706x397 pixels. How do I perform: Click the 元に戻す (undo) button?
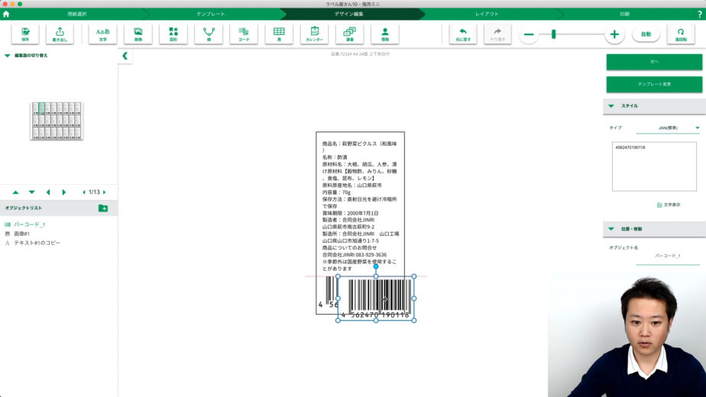tap(462, 34)
